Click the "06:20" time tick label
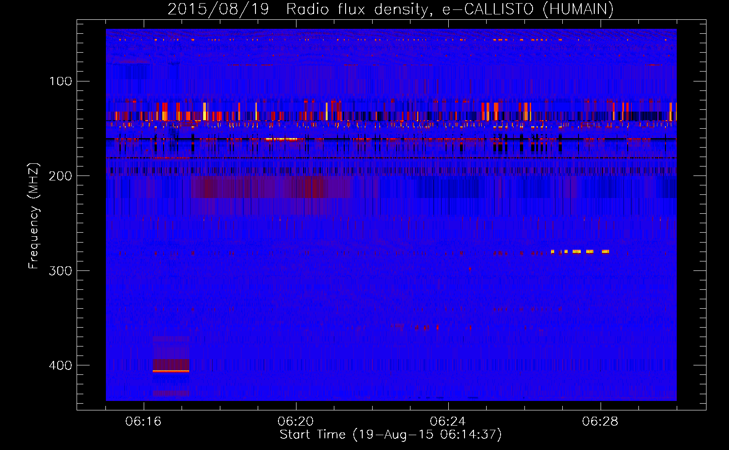Viewport: 729px width, 450px height. (x=296, y=422)
